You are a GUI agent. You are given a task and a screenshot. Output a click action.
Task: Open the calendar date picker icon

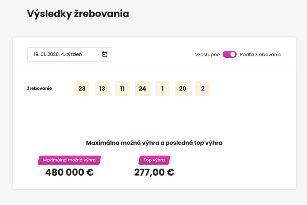(x=104, y=54)
